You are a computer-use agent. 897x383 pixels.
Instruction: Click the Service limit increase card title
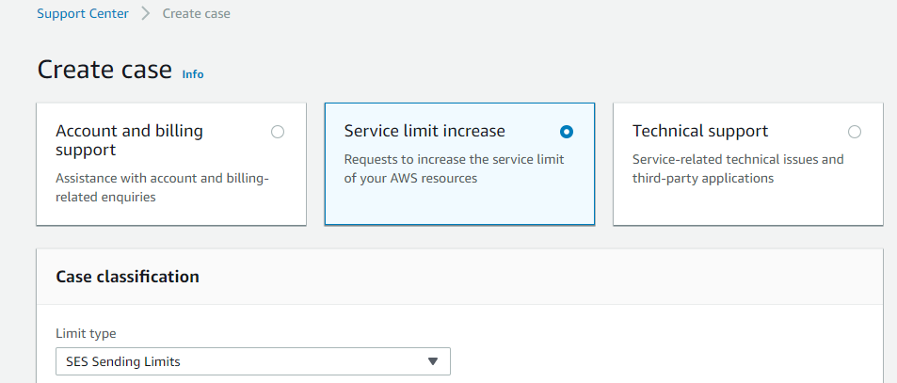point(424,131)
